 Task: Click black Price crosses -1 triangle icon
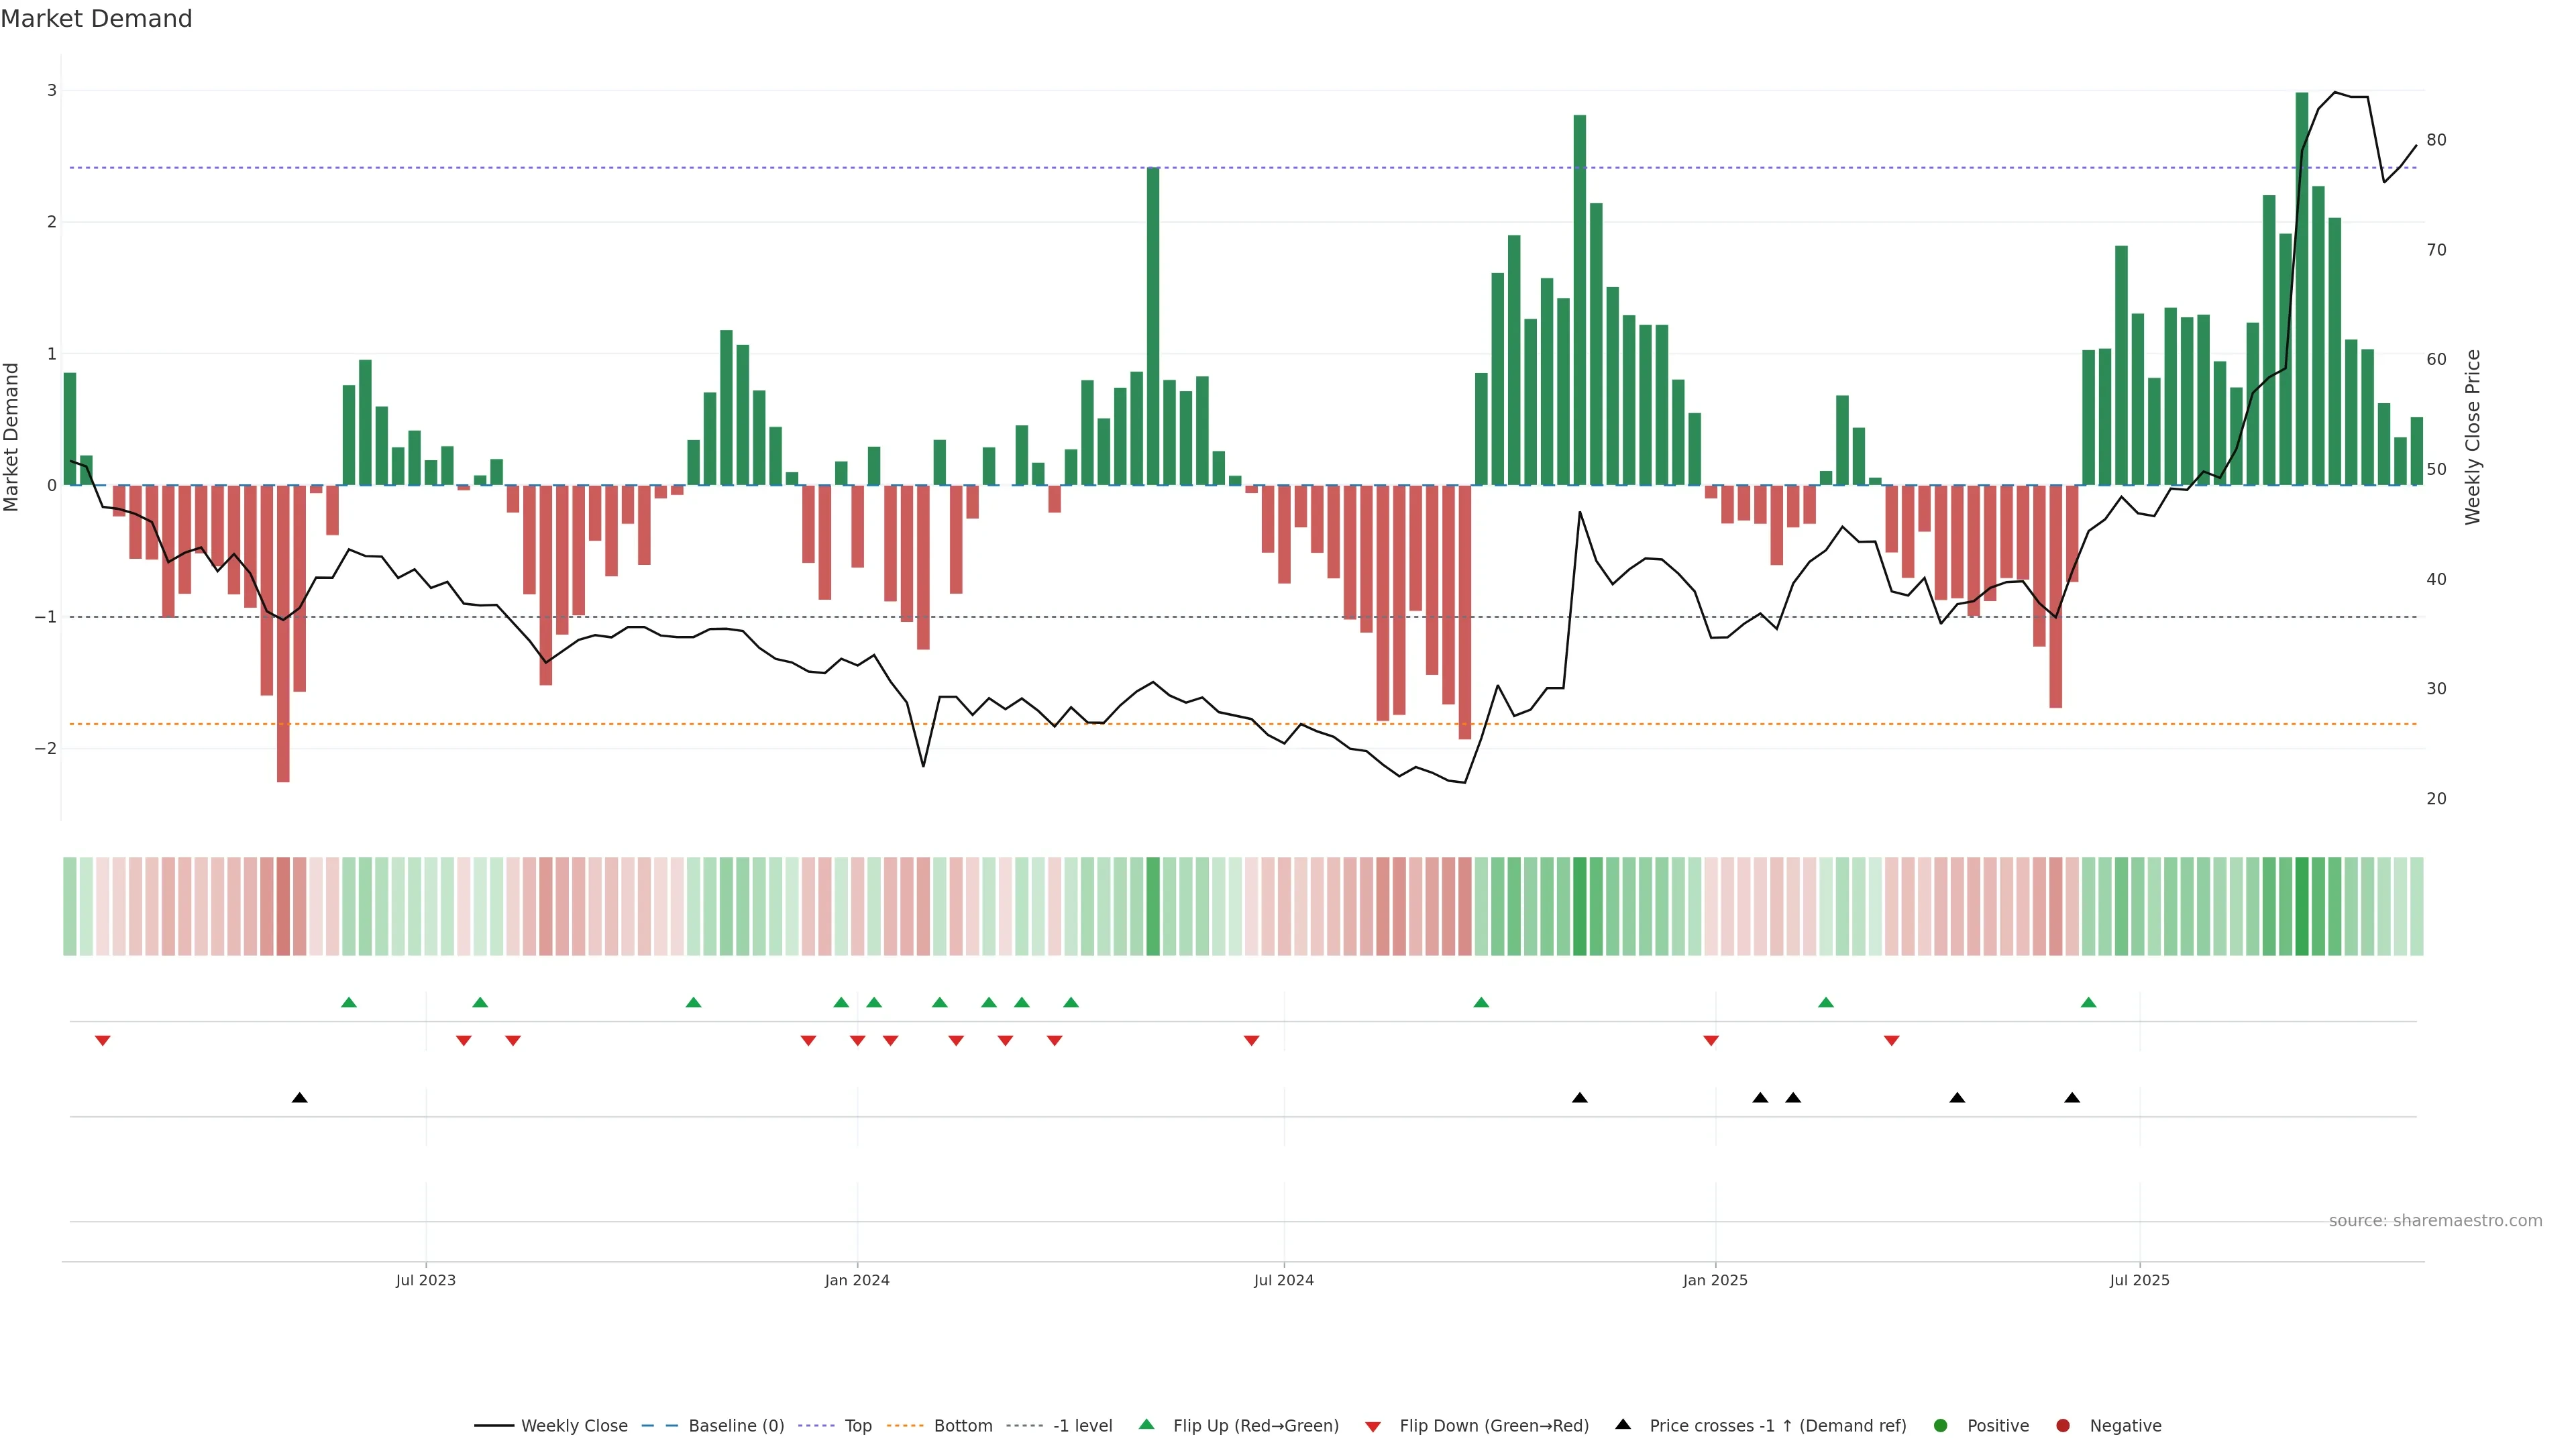click(1623, 1425)
